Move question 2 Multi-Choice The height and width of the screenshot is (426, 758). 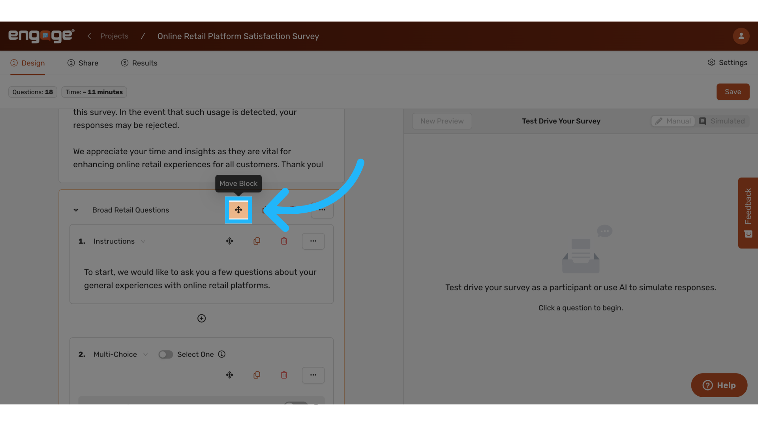click(x=230, y=375)
